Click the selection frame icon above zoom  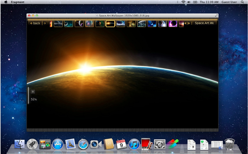33,91
